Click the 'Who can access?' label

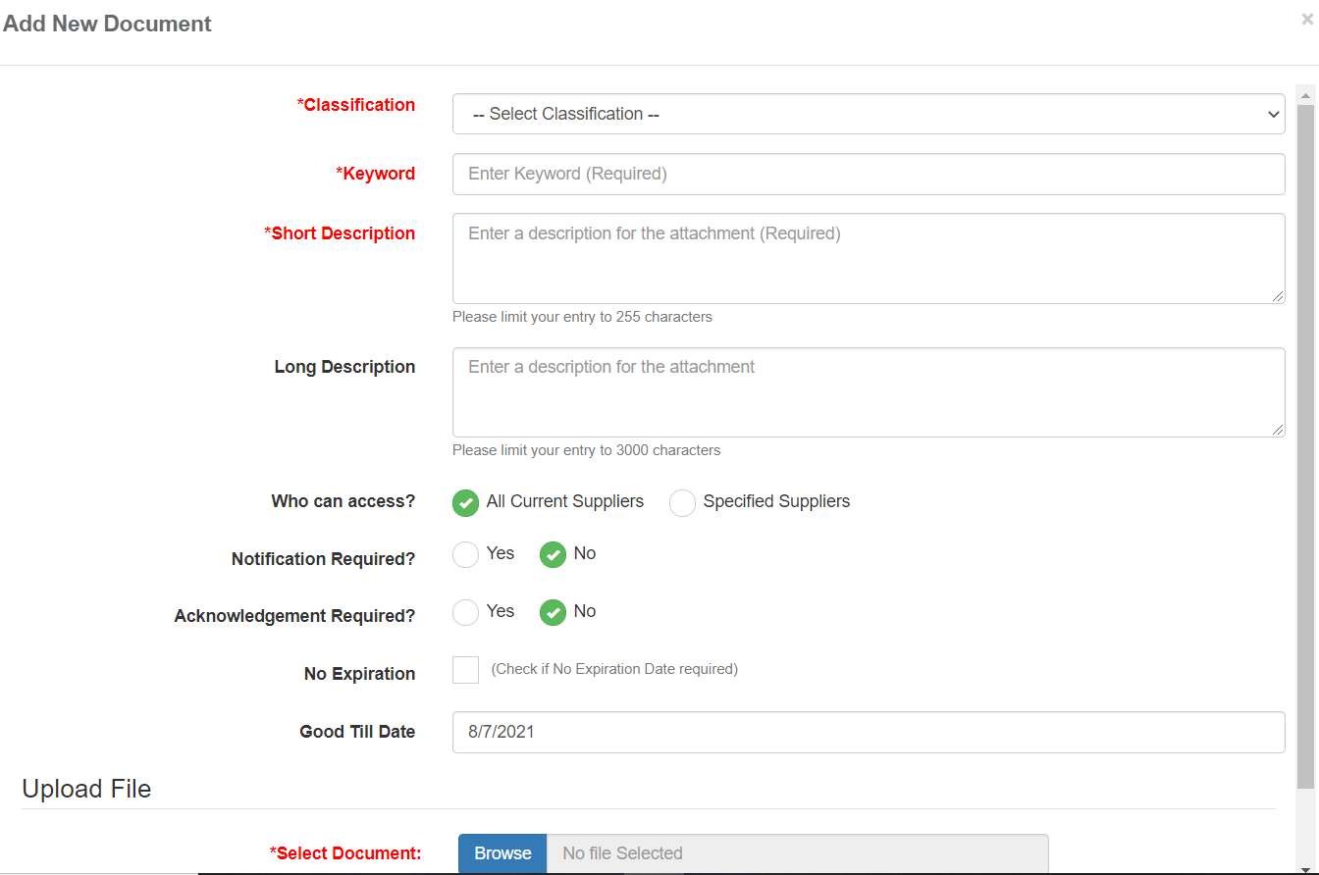tap(343, 501)
